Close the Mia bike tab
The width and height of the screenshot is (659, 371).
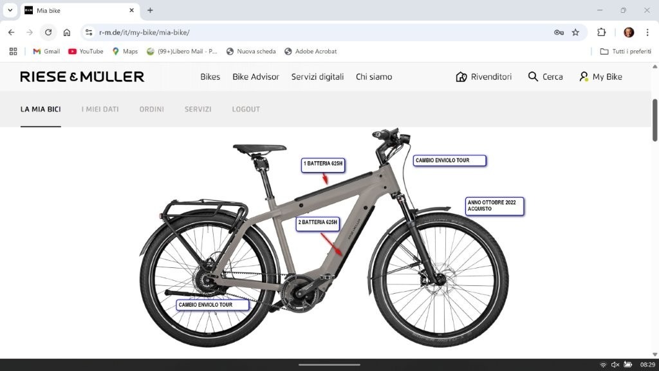[x=131, y=10]
